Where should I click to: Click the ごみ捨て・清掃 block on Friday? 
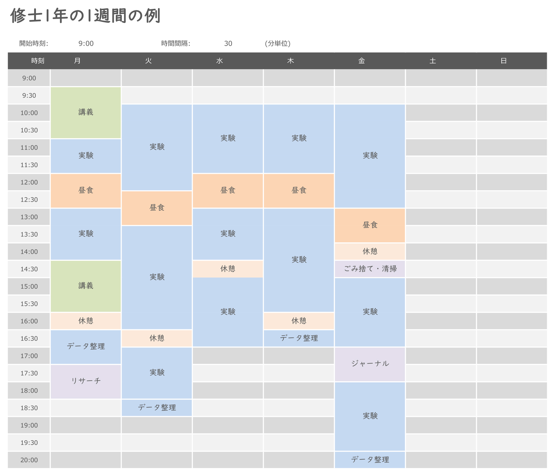(x=370, y=269)
